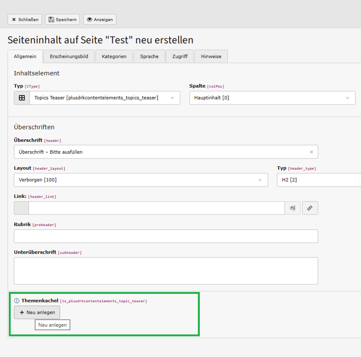Toggle the link field display icon

pos(293,208)
